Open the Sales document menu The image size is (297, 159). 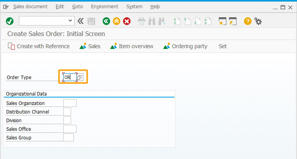(x=30, y=7)
